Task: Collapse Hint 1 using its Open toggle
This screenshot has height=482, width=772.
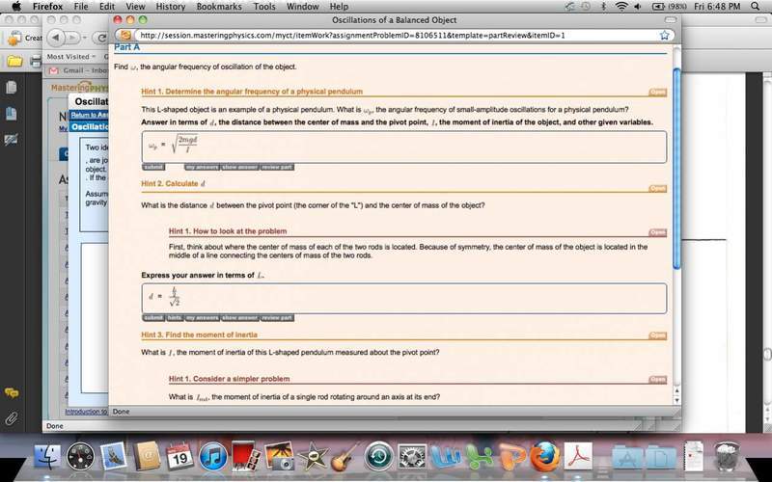Action: [x=657, y=93]
